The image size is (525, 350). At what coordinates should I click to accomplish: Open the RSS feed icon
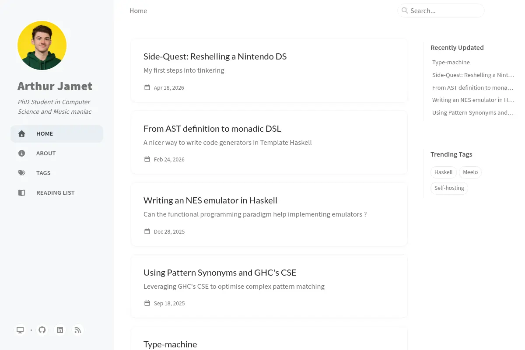tap(78, 330)
